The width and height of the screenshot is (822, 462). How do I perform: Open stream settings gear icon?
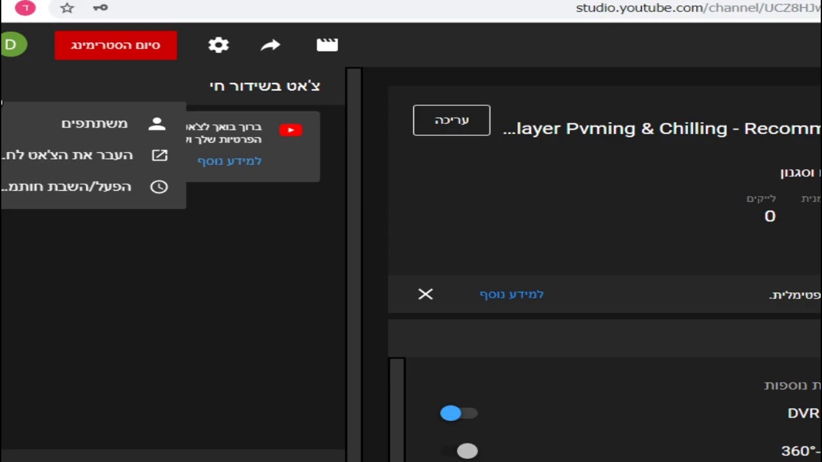point(218,45)
